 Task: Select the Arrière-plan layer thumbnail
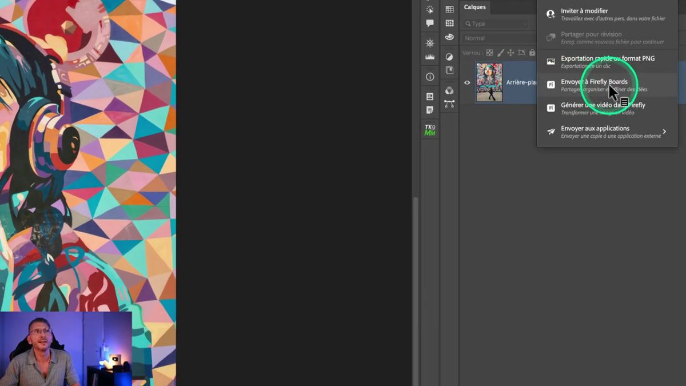[x=489, y=82]
